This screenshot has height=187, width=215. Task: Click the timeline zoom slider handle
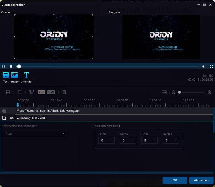[179, 92]
